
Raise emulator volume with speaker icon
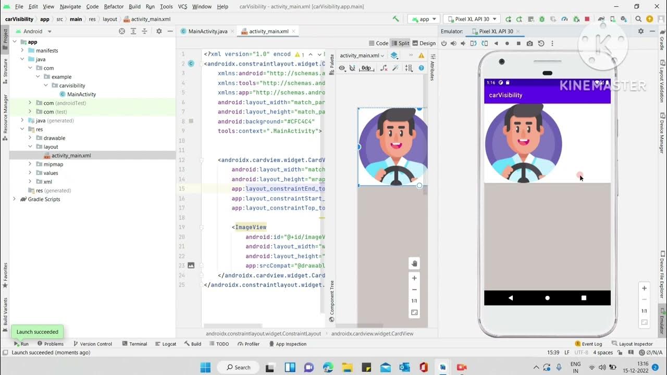[x=453, y=44]
